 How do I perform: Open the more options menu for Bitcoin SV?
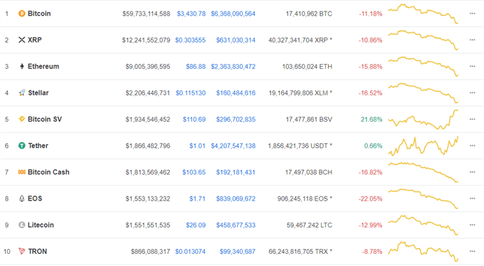(473, 119)
